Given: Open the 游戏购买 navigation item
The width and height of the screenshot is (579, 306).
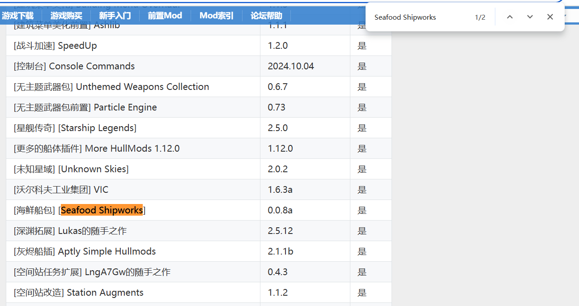Looking at the screenshot, I should point(66,16).
